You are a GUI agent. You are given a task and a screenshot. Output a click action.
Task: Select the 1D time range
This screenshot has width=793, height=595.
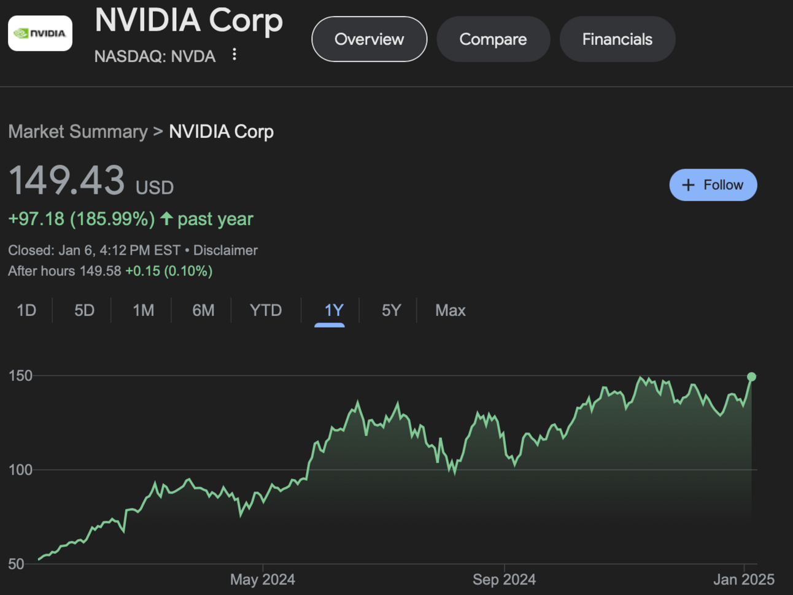coord(26,310)
